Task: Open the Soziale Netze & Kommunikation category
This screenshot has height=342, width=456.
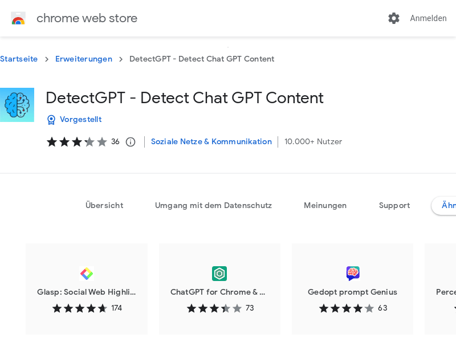Action: pos(211,141)
